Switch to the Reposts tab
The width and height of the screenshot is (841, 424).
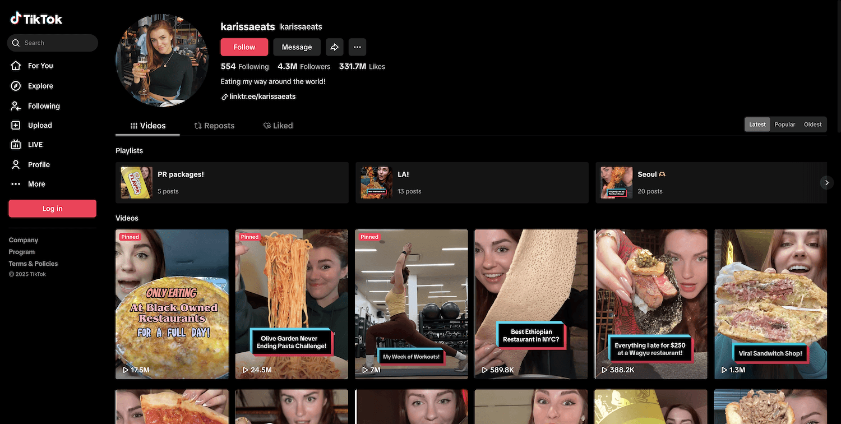point(214,126)
